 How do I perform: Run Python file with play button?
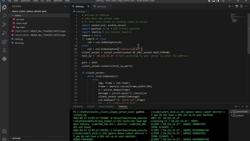point(230,6)
